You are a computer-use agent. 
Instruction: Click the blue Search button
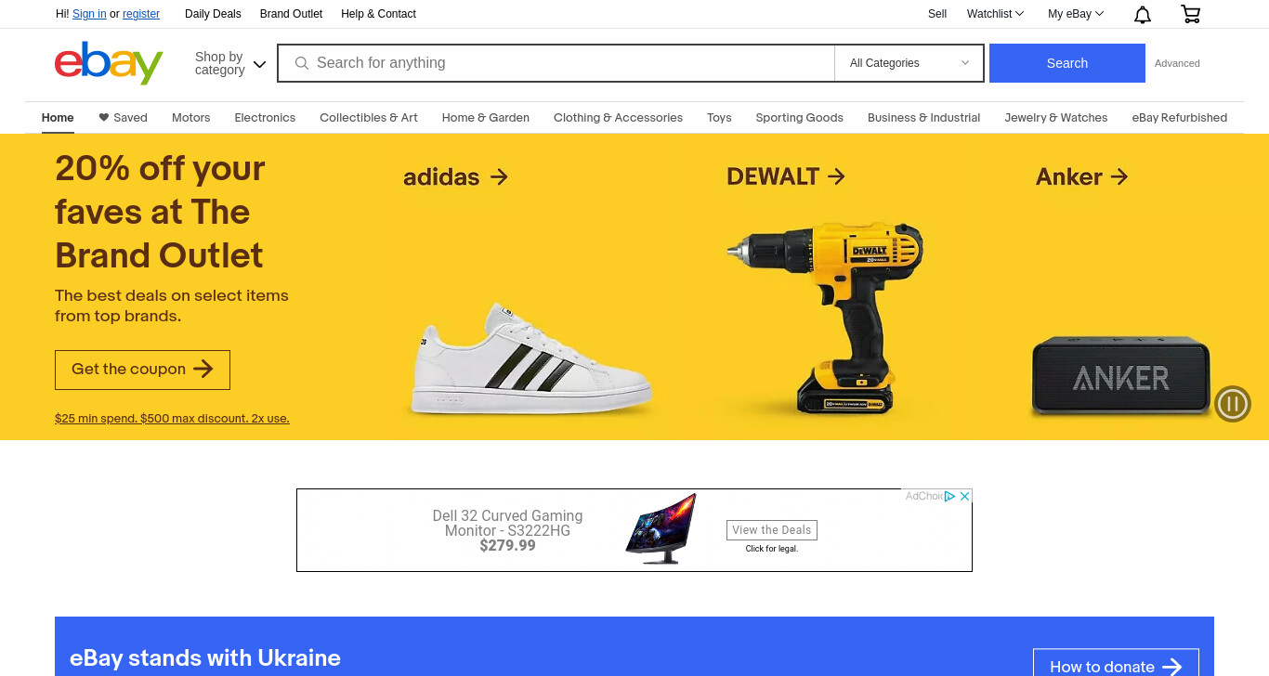point(1067,63)
